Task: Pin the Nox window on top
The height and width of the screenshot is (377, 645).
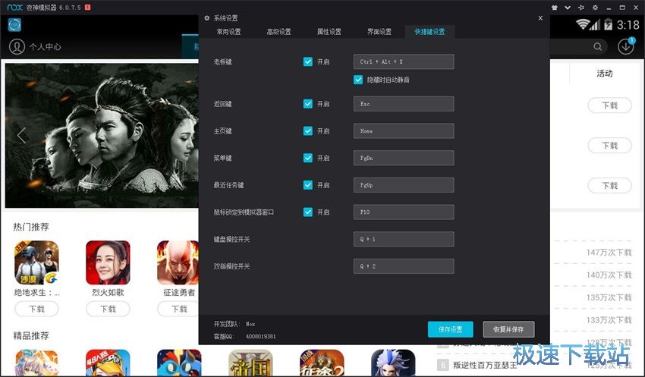Action: tap(581, 8)
